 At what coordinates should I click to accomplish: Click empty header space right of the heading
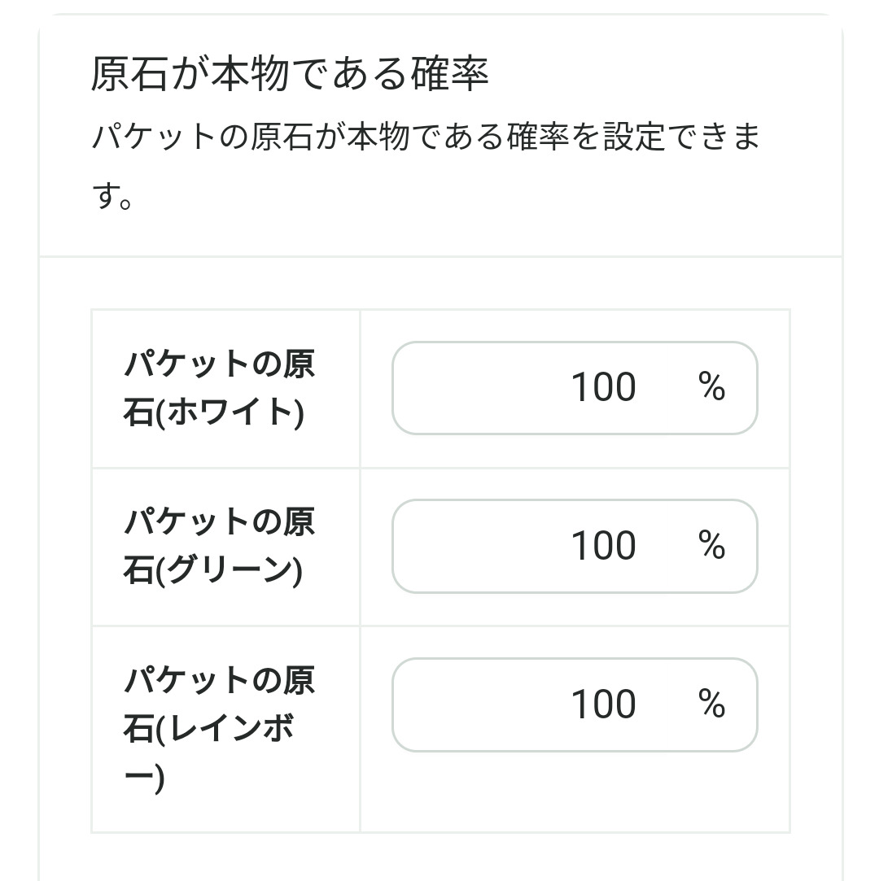coord(667,75)
